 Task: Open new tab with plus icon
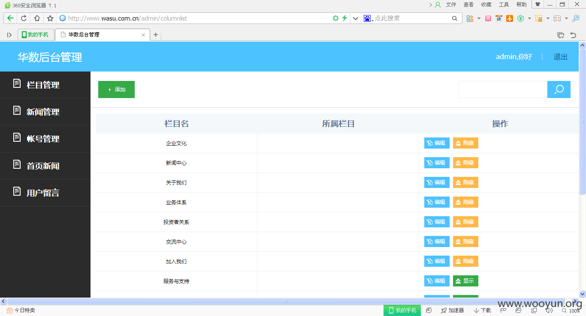click(x=156, y=35)
